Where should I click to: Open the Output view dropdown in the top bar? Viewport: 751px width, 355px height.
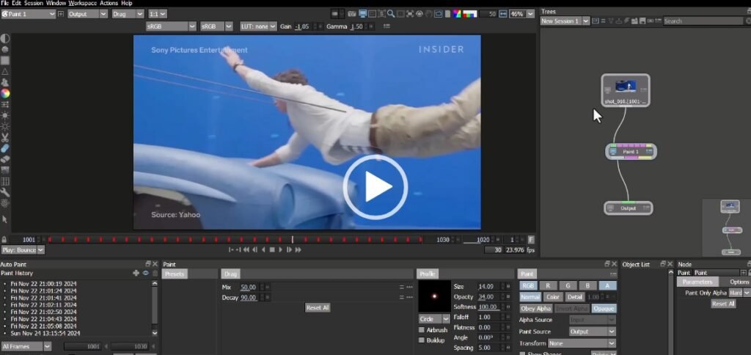[87, 14]
